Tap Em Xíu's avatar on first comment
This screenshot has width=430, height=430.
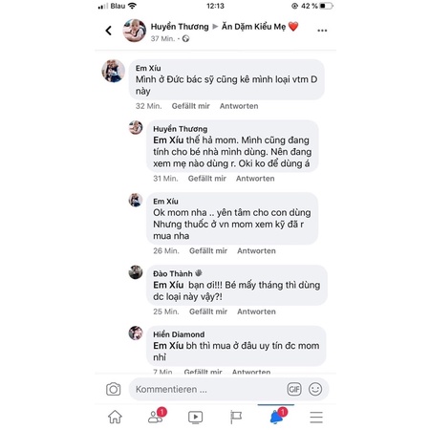113,71
